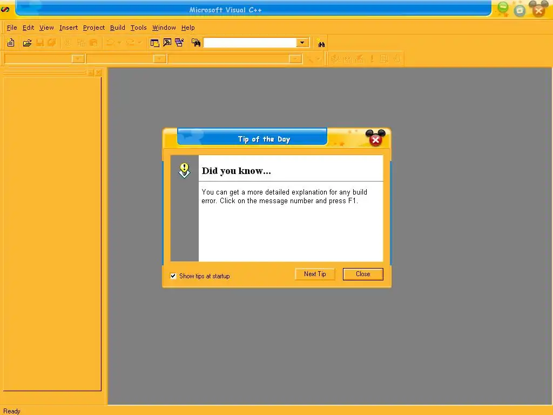Click the workspace panel dock button
The image size is (553, 415).
[x=91, y=72]
